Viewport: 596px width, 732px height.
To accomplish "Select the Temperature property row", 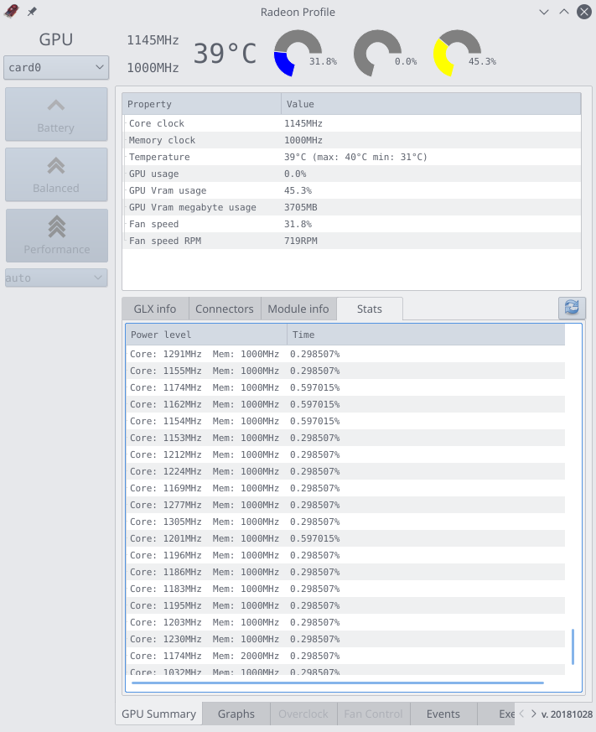I will coord(351,157).
